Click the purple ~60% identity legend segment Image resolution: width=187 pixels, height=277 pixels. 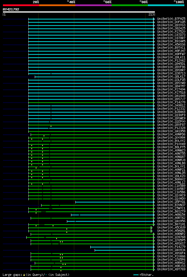click(93, 5)
